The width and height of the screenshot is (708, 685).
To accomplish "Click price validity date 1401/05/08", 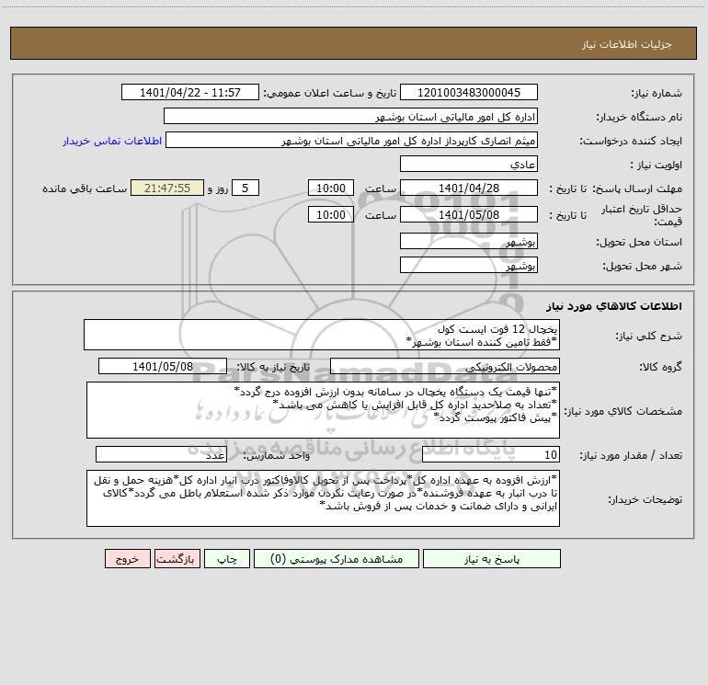I will (x=469, y=214).
